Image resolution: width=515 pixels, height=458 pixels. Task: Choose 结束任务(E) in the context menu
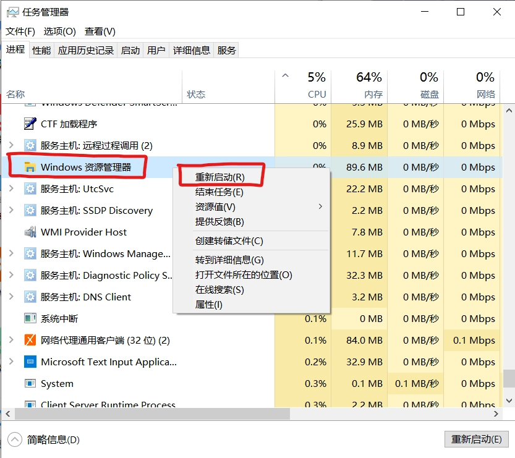point(252,192)
